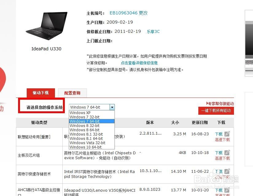Image resolution: width=253 pixels, height=196 pixels.
Task: Click 高速下载 for 主板及芯片组 row
Action: pyautogui.click(x=222, y=159)
